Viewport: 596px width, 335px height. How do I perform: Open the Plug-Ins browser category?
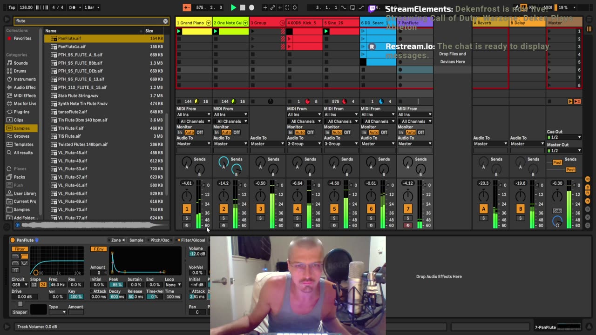pos(21,112)
